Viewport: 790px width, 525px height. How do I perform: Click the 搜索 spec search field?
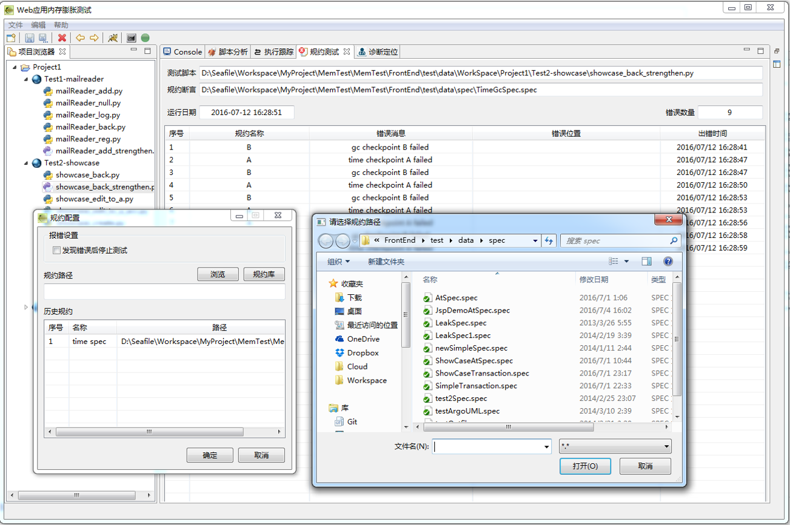[x=615, y=240]
